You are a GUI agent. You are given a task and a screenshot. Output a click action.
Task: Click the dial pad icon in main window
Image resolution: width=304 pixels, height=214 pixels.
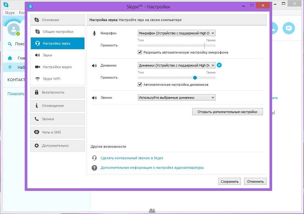tap(10, 67)
